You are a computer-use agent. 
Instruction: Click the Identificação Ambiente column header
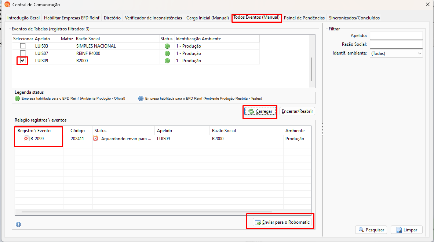click(217, 39)
